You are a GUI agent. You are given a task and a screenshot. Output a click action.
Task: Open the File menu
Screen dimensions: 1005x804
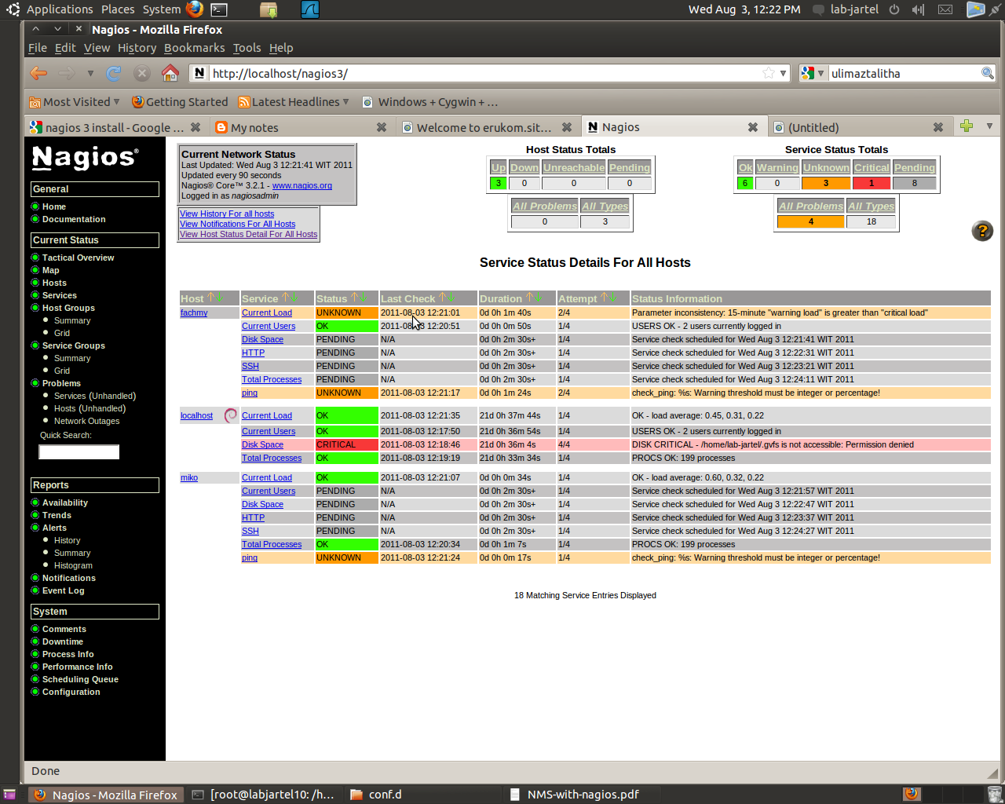tap(38, 48)
